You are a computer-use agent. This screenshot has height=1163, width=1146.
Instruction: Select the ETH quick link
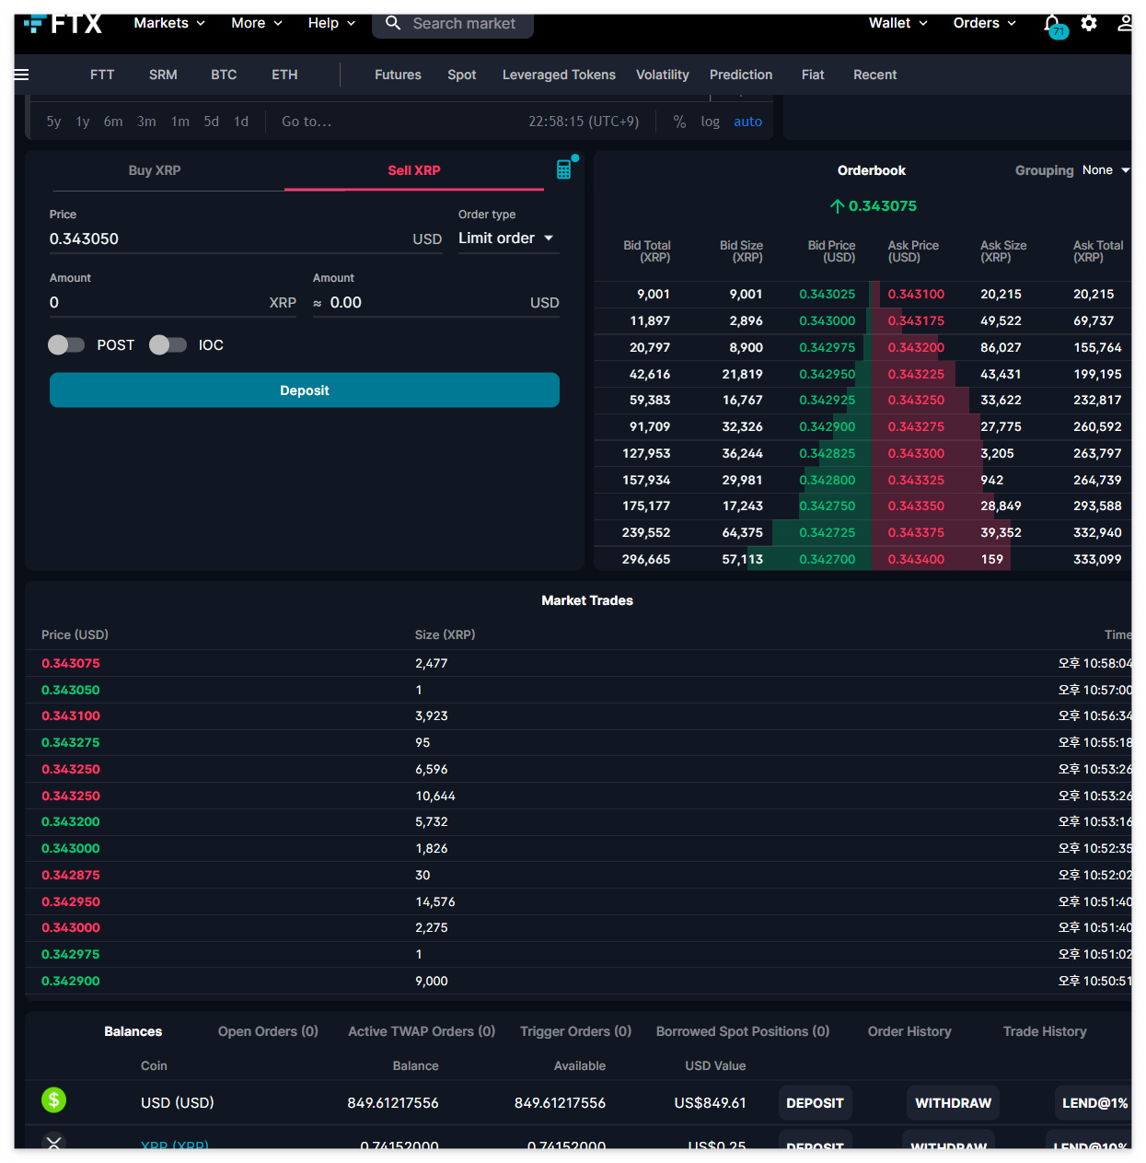284,75
